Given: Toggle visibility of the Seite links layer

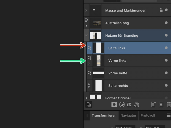Looking at the screenshot, I should [166, 48].
